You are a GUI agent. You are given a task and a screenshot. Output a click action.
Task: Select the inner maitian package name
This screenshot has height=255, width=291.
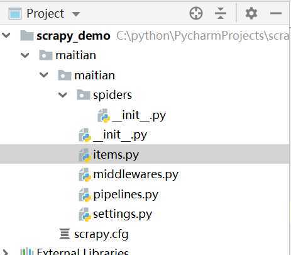point(95,76)
